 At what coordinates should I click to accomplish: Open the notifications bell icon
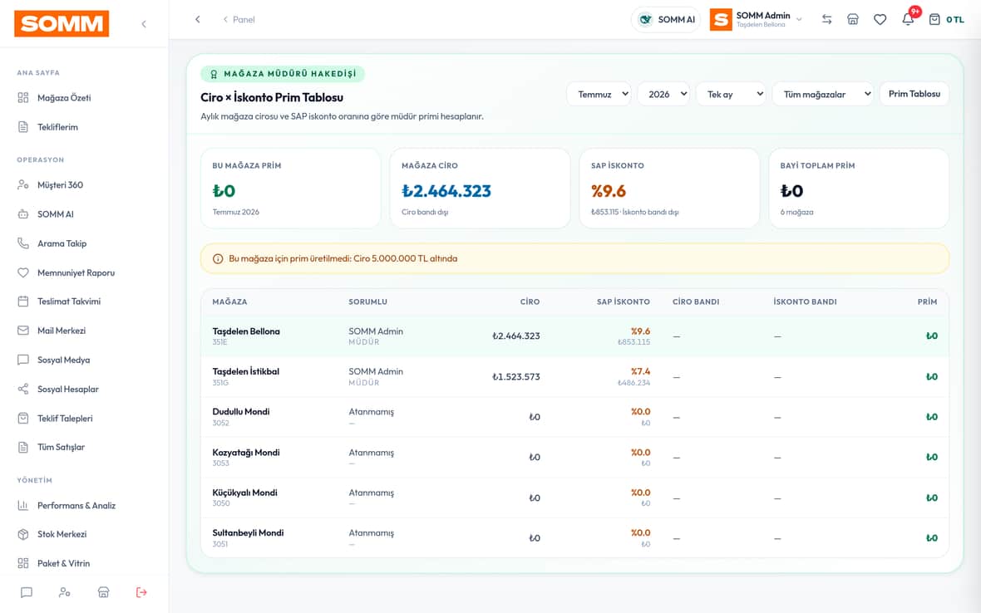[x=908, y=19]
